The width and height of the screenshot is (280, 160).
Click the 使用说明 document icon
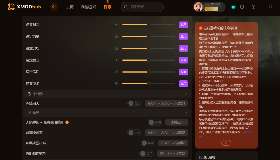click(201, 158)
